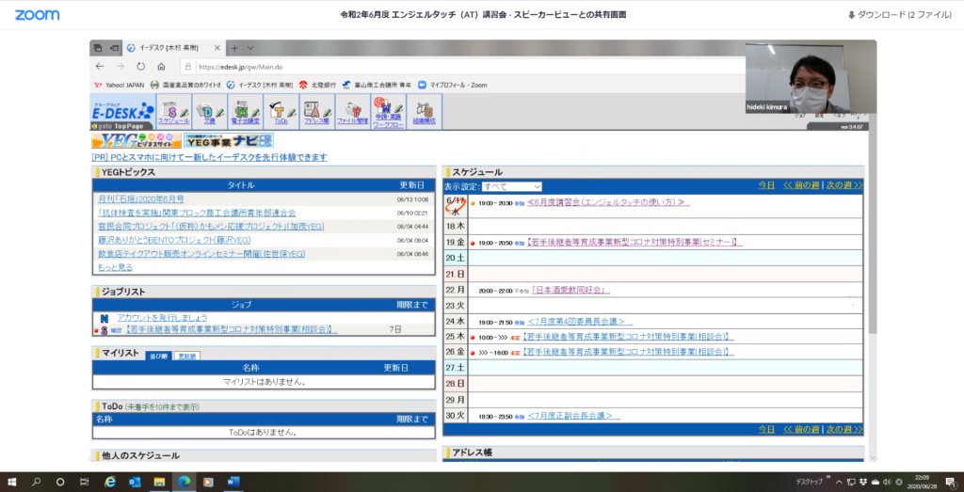
Task: Open the ファイル管理 file management icon
Action: pyautogui.click(x=352, y=111)
